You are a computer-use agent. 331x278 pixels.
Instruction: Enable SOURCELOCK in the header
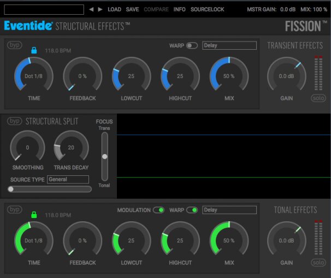coord(208,9)
